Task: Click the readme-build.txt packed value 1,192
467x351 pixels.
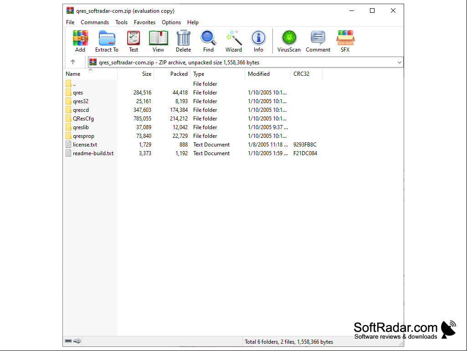Action: [181, 153]
